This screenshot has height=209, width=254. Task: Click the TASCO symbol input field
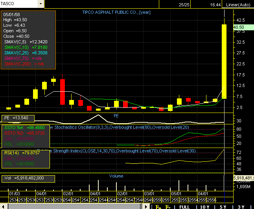(x=18, y=4)
